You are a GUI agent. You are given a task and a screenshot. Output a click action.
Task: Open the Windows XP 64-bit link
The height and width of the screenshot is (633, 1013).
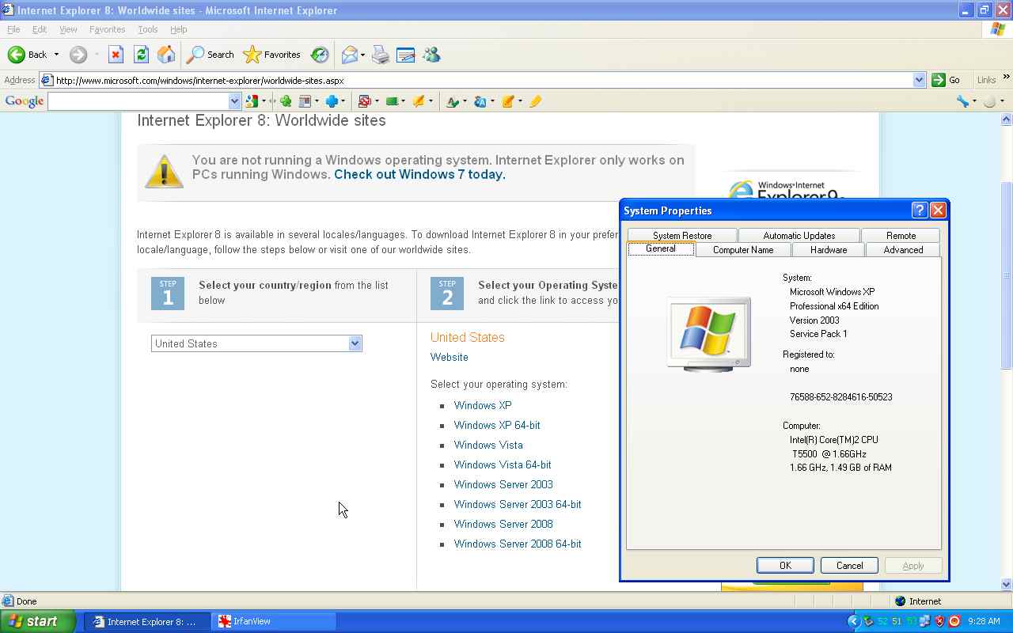click(497, 425)
